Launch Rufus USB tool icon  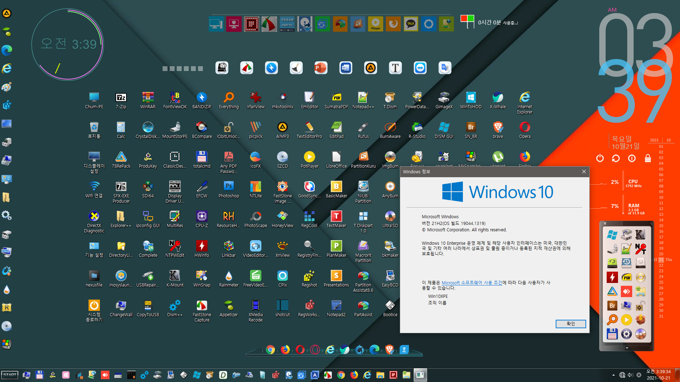(x=363, y=130)
